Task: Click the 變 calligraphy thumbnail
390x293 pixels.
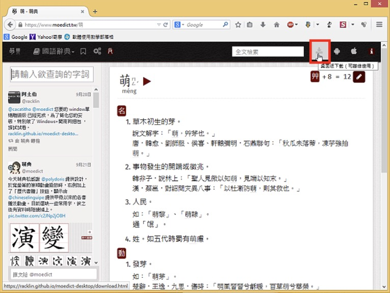Action: (54, 238)
